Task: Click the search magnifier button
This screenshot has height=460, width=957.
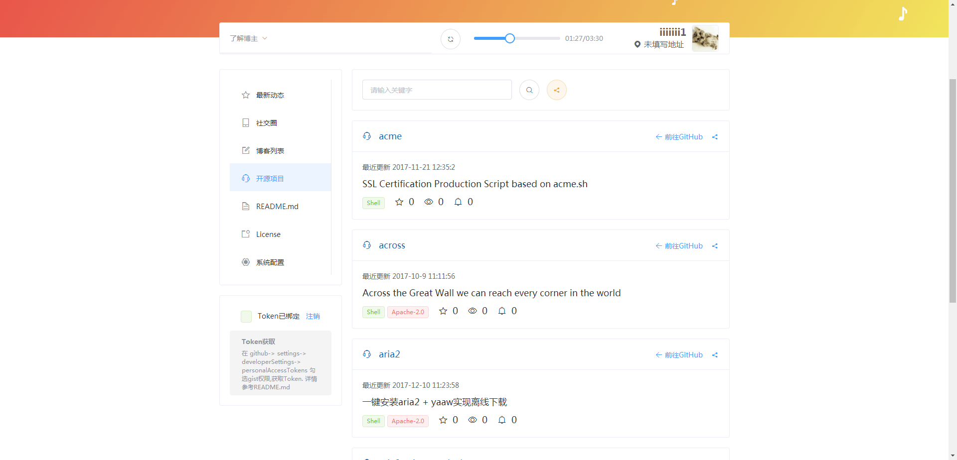Action: point(529,90)
